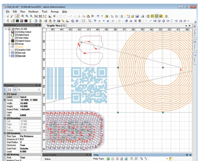
Task: Click the Home house icon
Action: (x=148, y=16)
